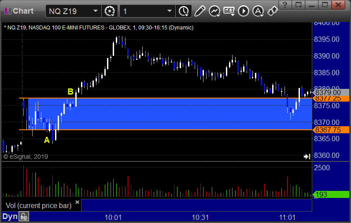This screenshot has width=351, height=223.
Task: Open the A alerts menu icon
Action: pyautogui.click(x=258, y=11)
